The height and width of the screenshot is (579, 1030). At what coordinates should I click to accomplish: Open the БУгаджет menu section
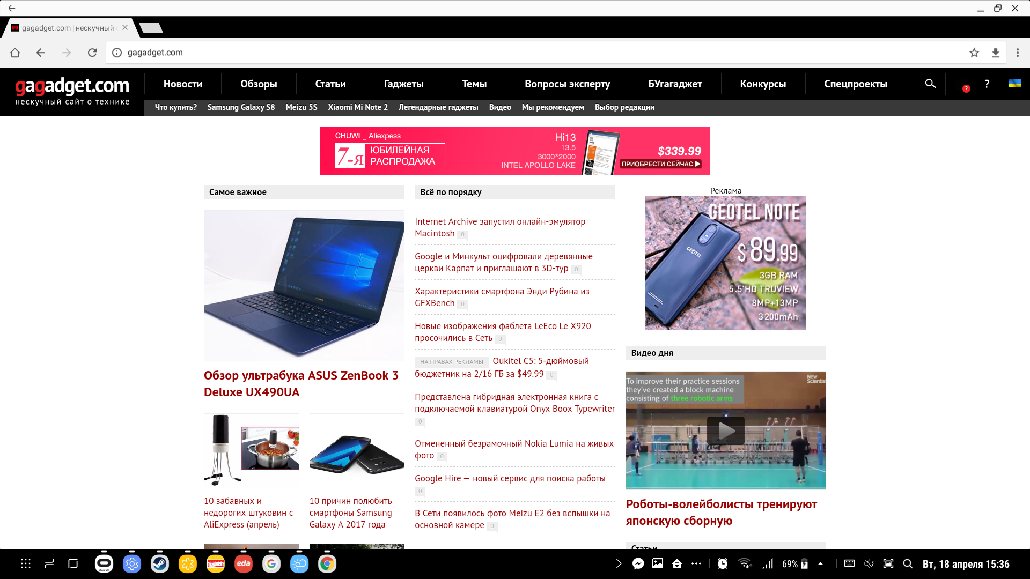pos(675,84)
